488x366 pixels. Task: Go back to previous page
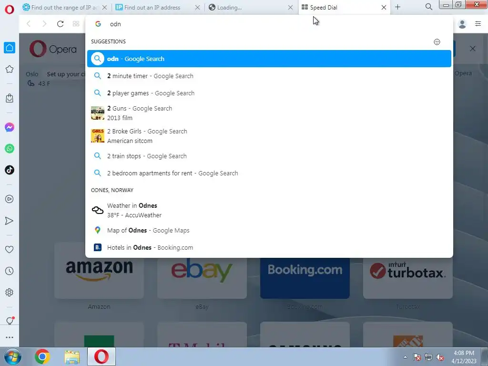[28, 24]
